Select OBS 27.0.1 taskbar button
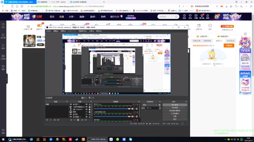Screen dimensions: 254x142 pyautogui.click(x=97, y=139)
